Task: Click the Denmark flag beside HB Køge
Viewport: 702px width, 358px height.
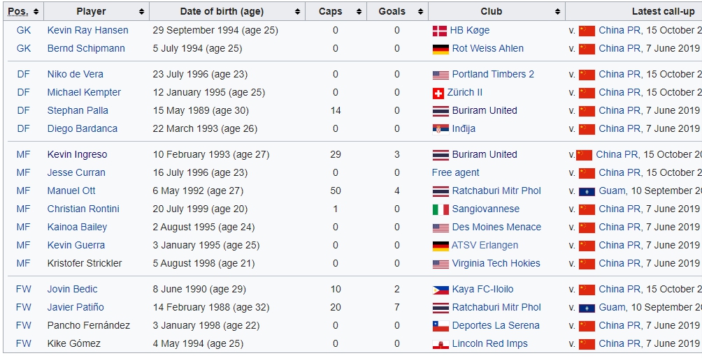Action: [440, 31]
